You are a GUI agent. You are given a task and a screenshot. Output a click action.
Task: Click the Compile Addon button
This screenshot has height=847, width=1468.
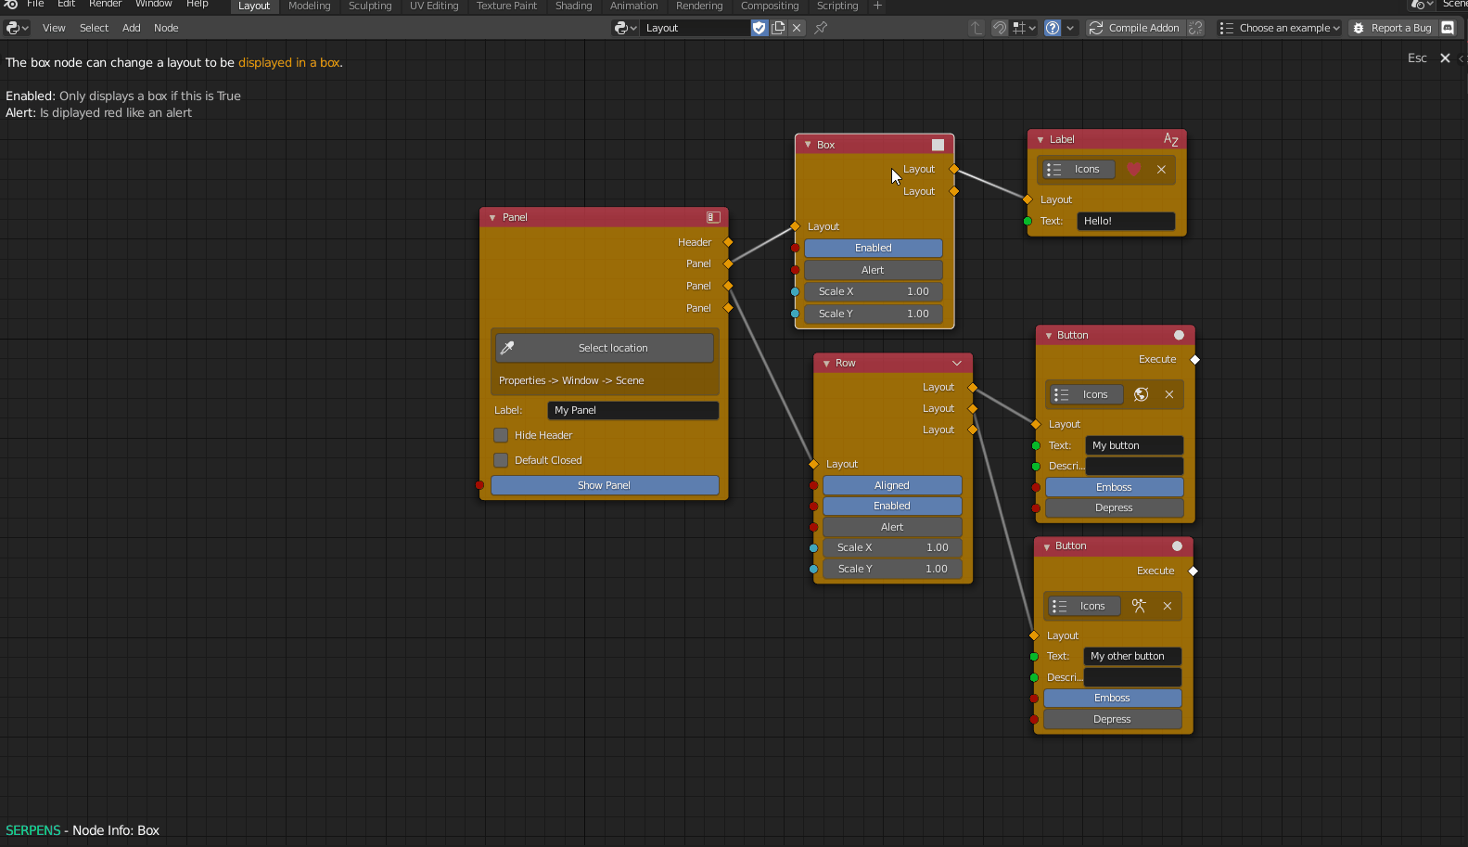tap(1134, 28)
